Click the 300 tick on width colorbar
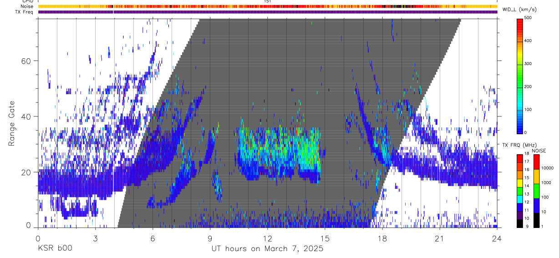This screenshot has width=559, height=258. pos(528,64)
